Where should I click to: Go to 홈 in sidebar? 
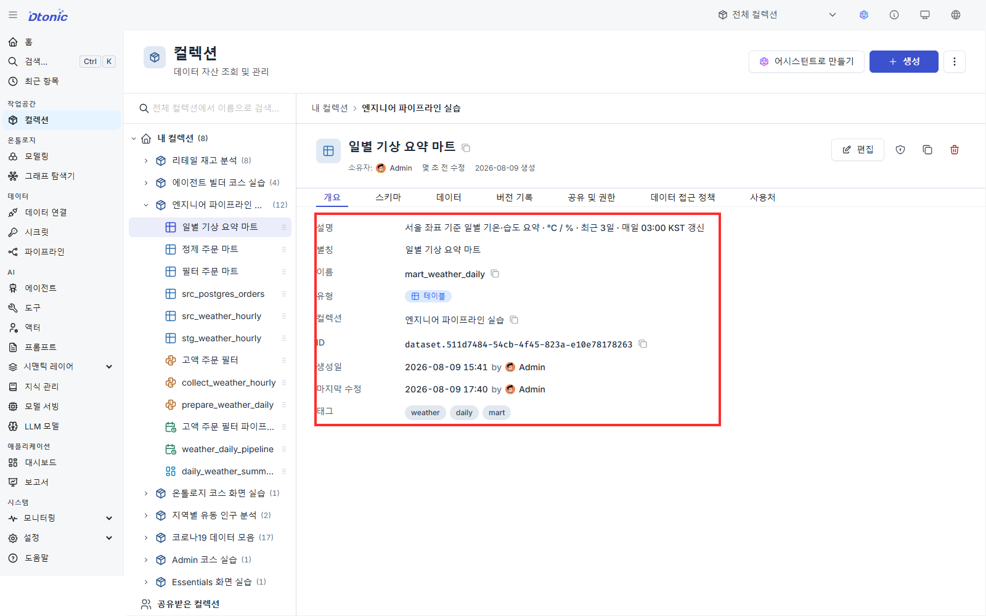tap(62, 42)
